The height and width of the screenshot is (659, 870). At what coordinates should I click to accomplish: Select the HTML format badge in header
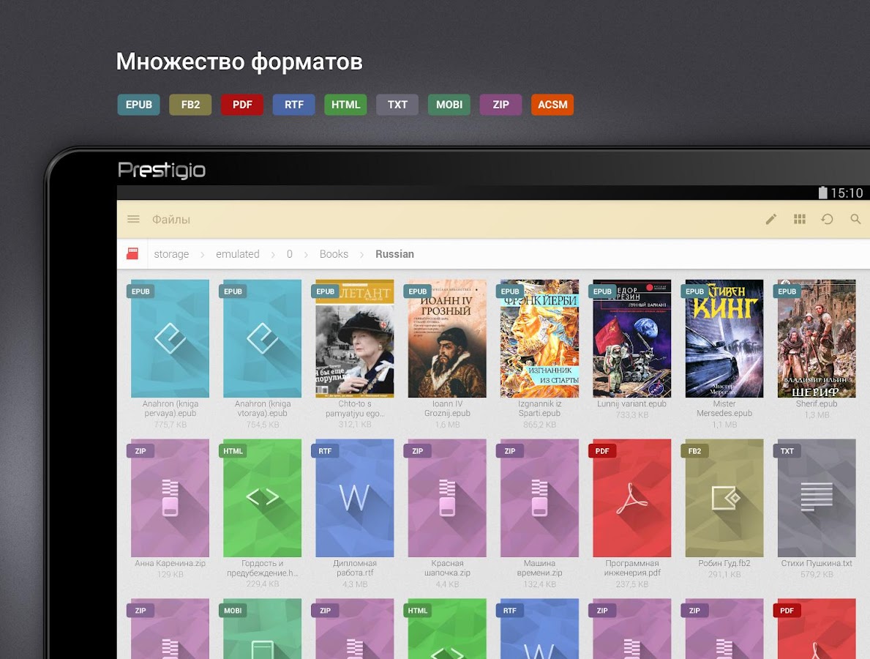(345, 105)
